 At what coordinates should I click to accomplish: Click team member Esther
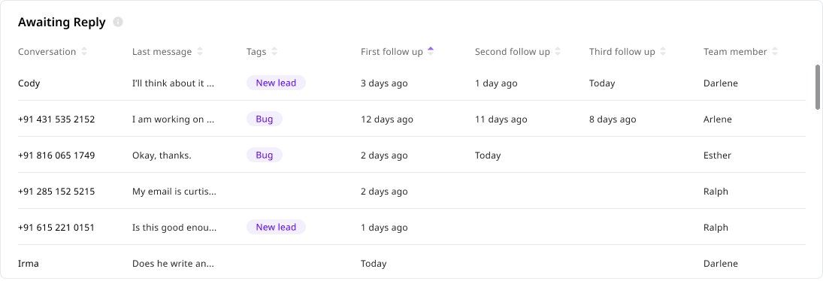[x=717, y=156]
